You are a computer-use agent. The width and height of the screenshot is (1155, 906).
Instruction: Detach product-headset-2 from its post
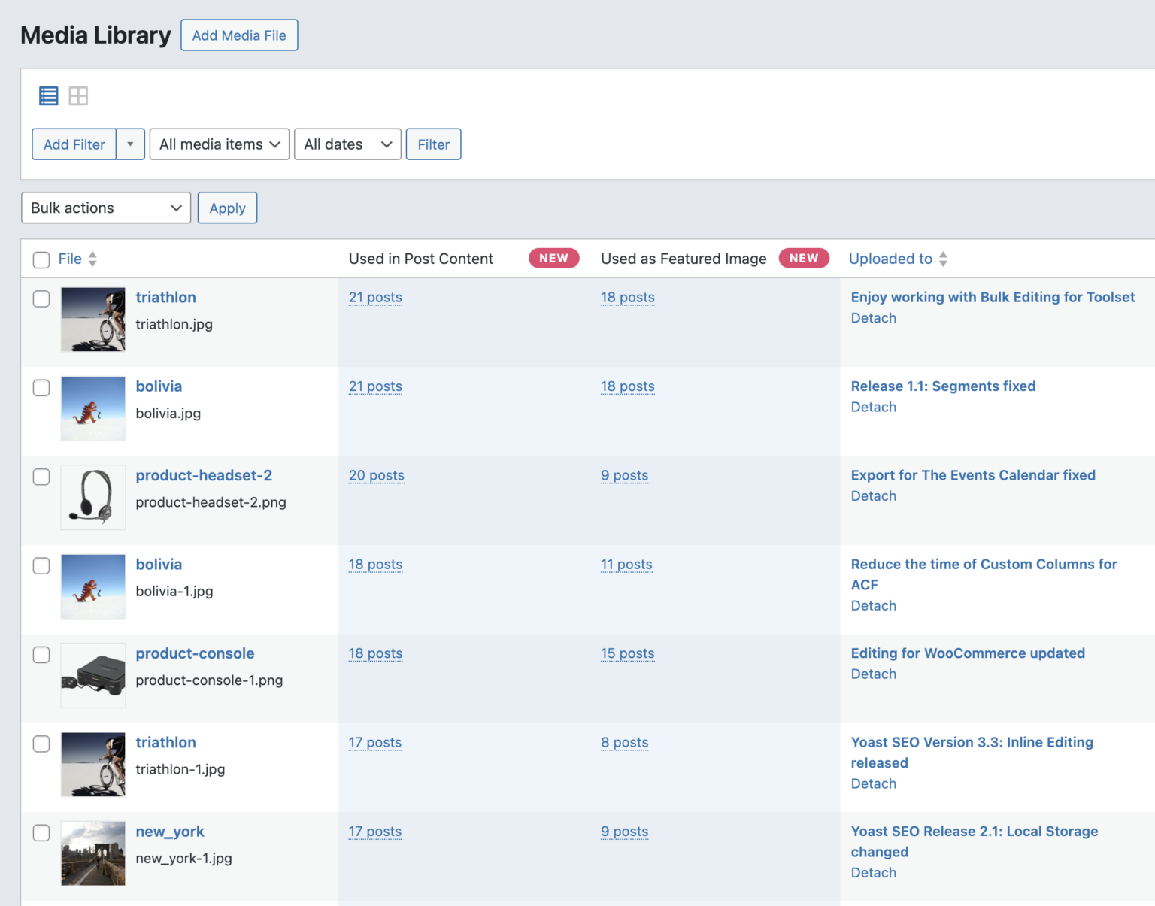(873, 496)
